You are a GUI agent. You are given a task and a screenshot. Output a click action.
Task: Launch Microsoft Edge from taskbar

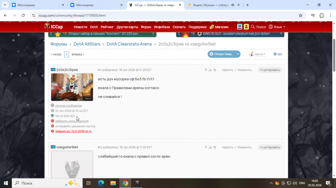pyautogui.click(x=101, y=183)
